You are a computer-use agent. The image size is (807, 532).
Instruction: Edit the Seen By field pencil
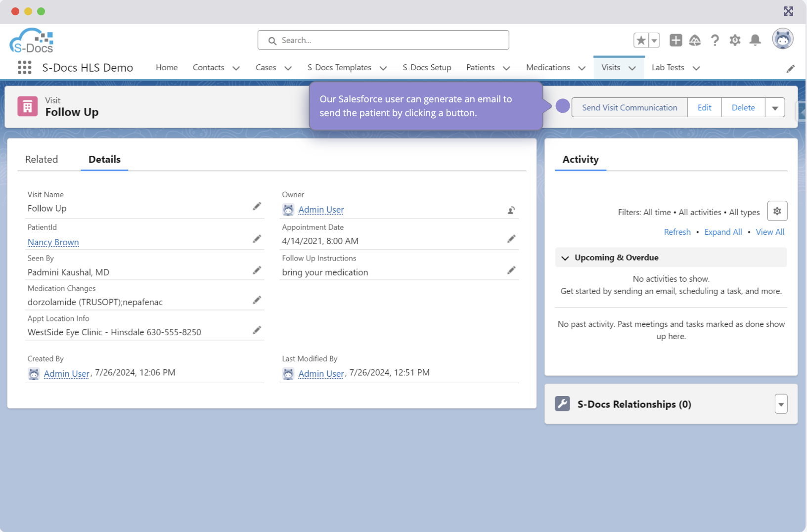pyautogui.click(x=257, y=270)
